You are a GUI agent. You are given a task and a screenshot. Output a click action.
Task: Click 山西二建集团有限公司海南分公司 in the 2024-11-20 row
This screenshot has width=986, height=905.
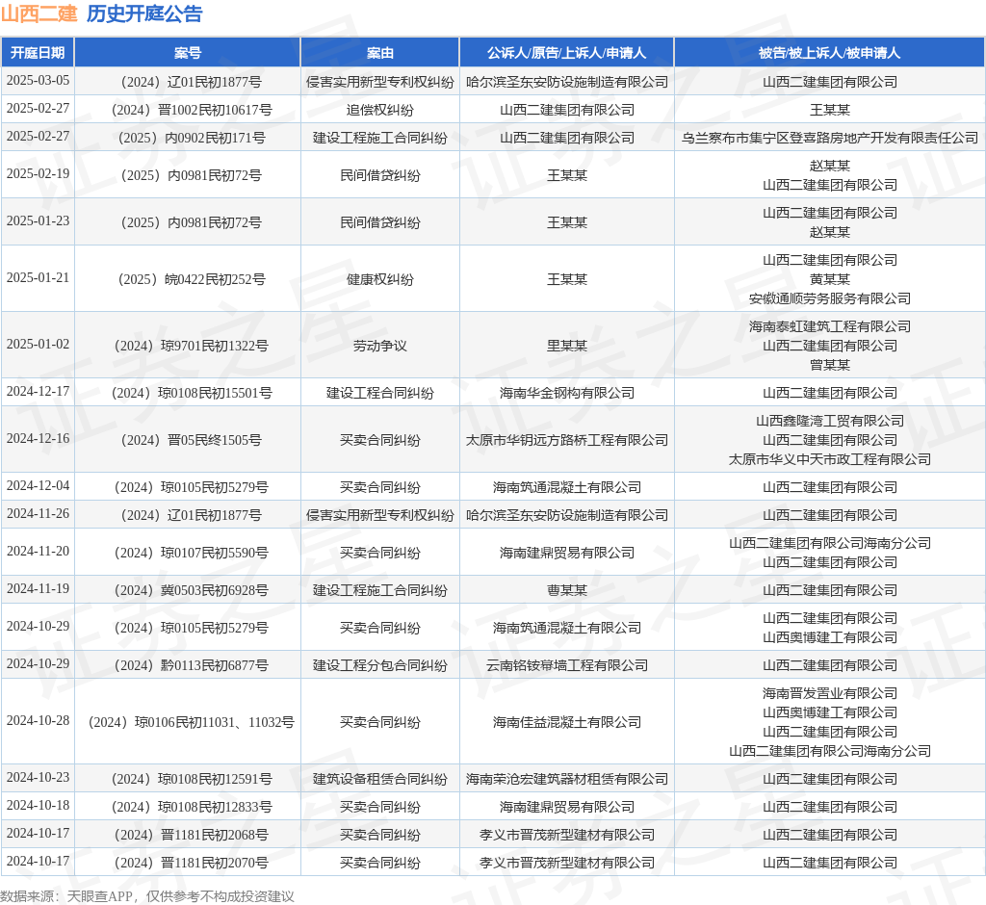click(x=829, y=543)
